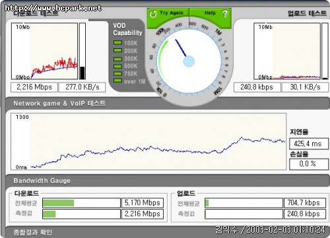This screenshot has width=330, height=238.
Task: Click the 500K VOD green indicator
Action: [117, 66]
